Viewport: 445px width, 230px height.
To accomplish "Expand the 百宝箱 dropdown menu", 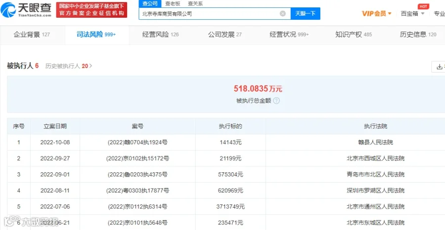I will click(x=412, y=14).
